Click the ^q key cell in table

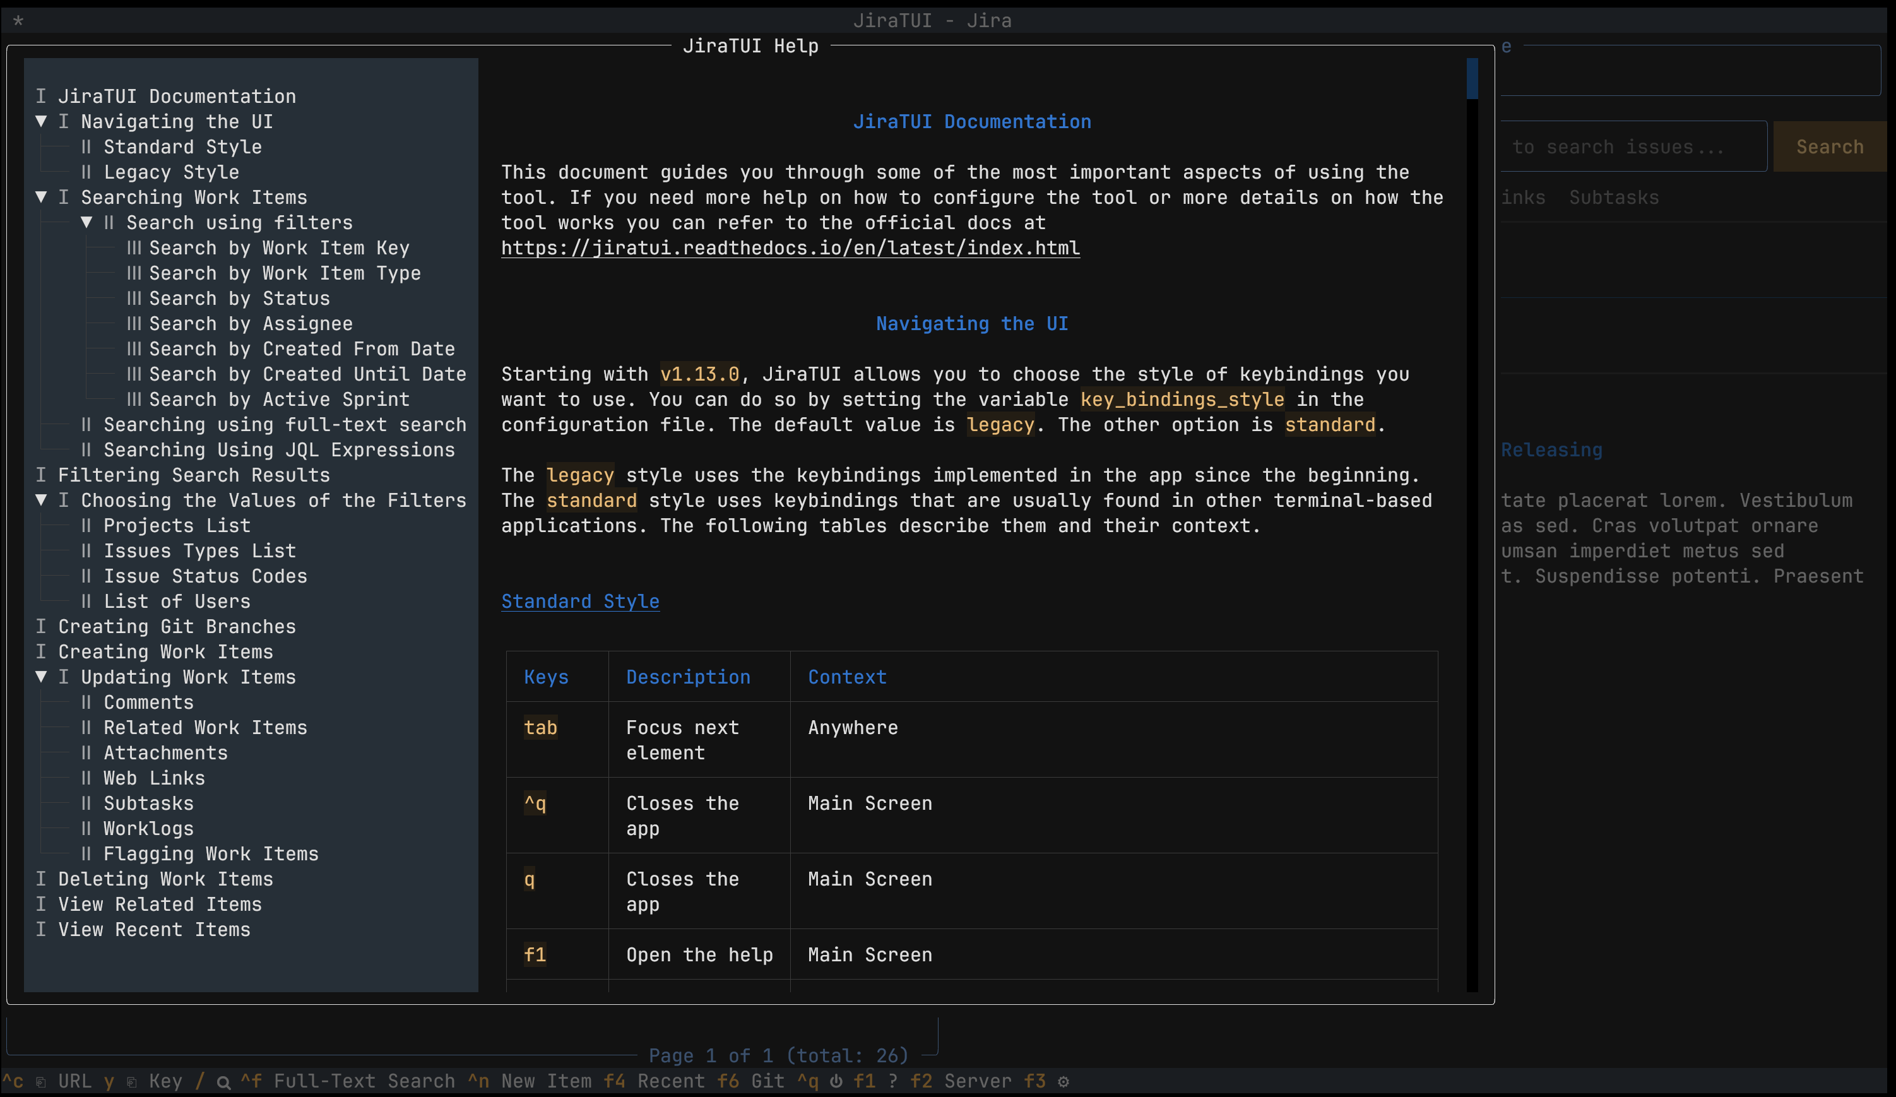535,803
